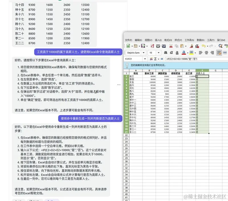
Task: Click column header F in spreadsheet
Action: (x=202, y=70)
